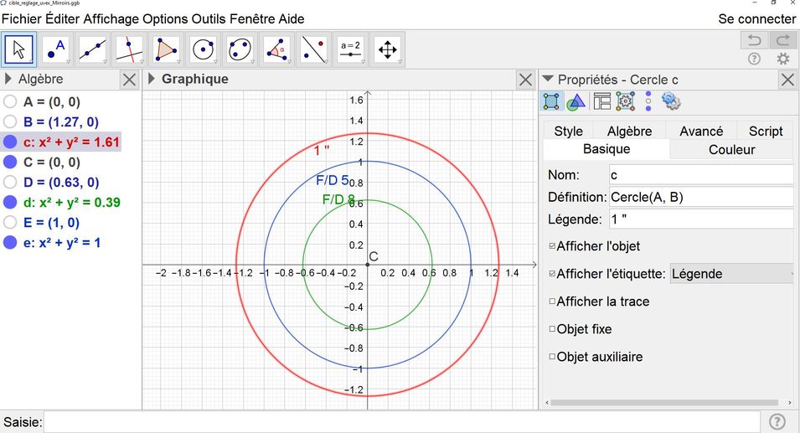Click the Se connecter link

pos(756,18)
